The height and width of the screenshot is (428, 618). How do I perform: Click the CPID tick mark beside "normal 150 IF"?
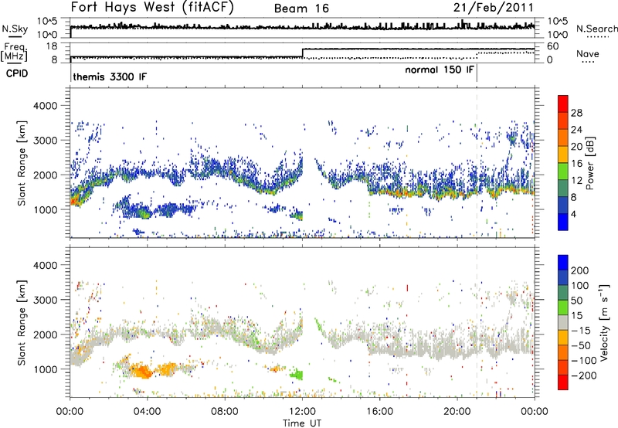tap(477, 73)
